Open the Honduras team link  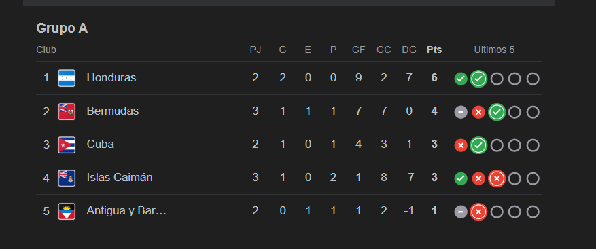pos(111,78)
